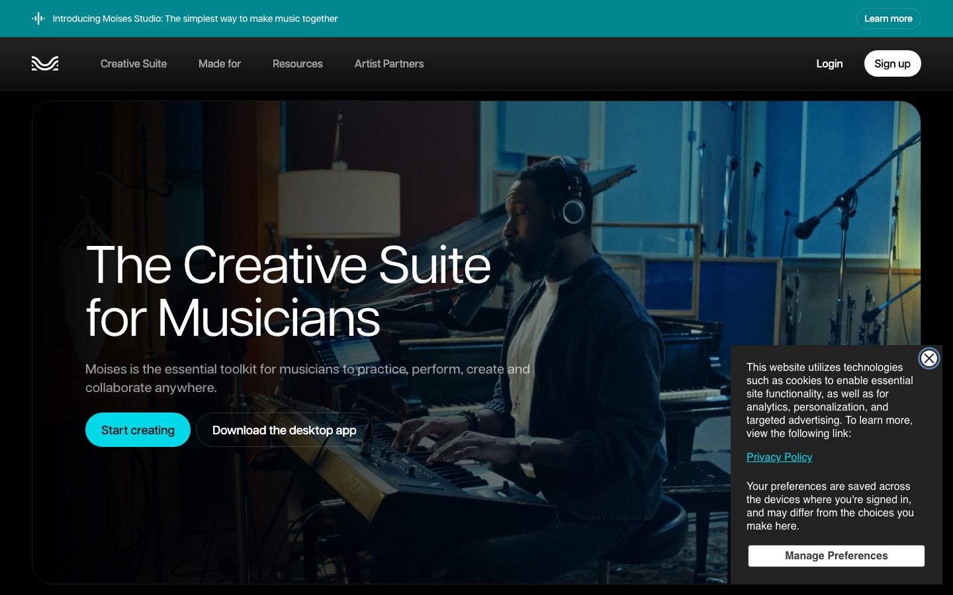Image resolution: width=953 pixels, height=595 pixels.
Task: Open the Privacy Policy link
Action: point(779,457)
